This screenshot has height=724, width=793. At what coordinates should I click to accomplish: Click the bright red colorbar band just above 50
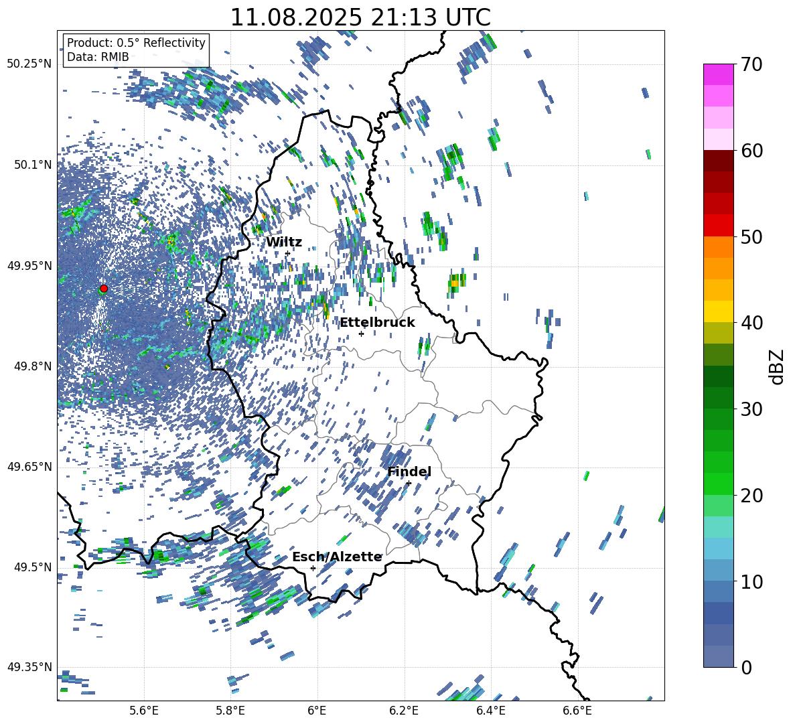pos(718,226)
